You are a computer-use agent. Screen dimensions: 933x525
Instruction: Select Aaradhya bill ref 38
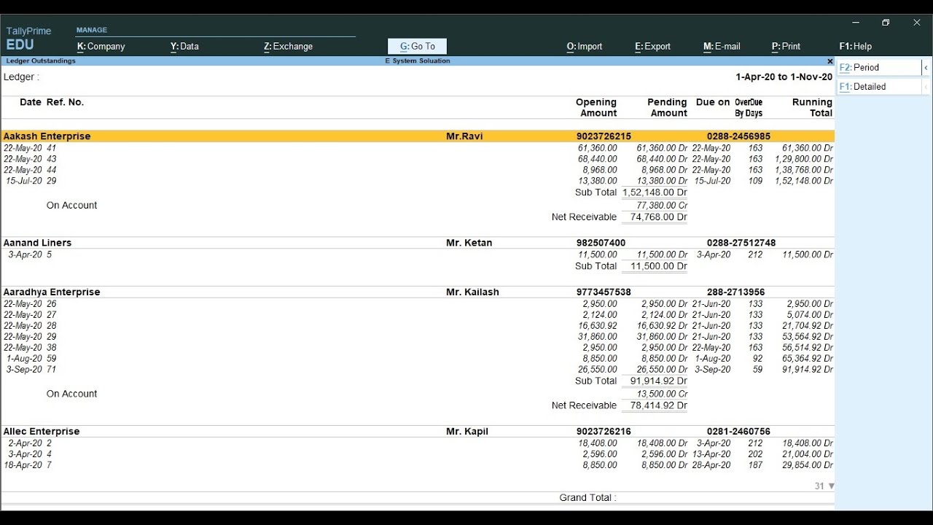[418, 348]
